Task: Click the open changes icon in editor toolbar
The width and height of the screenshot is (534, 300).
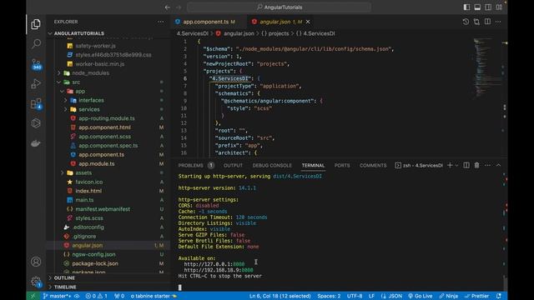Action: coord(476,22)
